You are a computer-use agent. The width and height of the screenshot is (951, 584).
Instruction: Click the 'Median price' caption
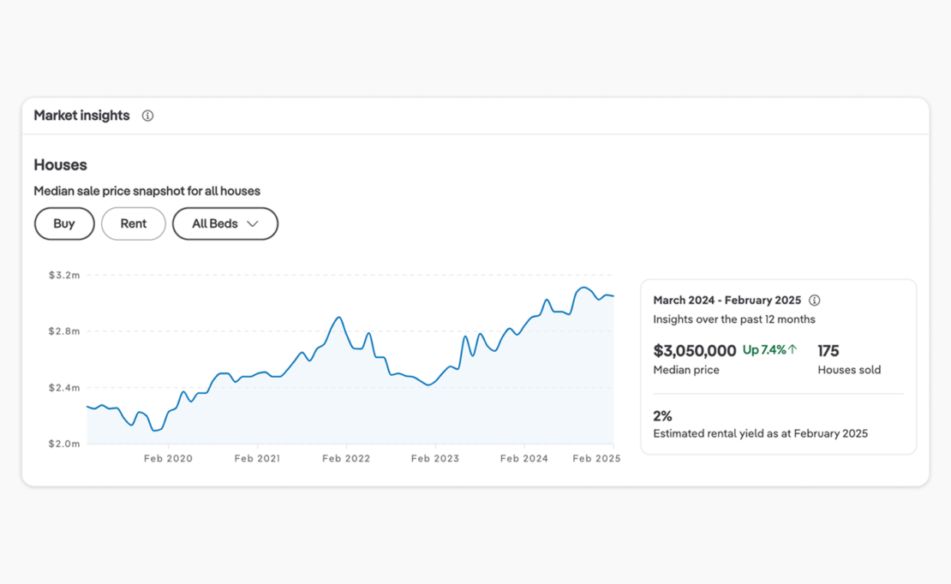point(686,370)
